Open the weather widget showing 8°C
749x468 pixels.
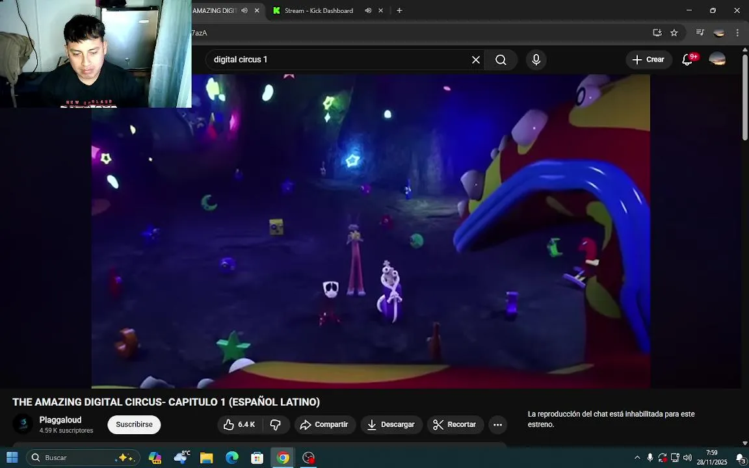[x=181, y=458]
